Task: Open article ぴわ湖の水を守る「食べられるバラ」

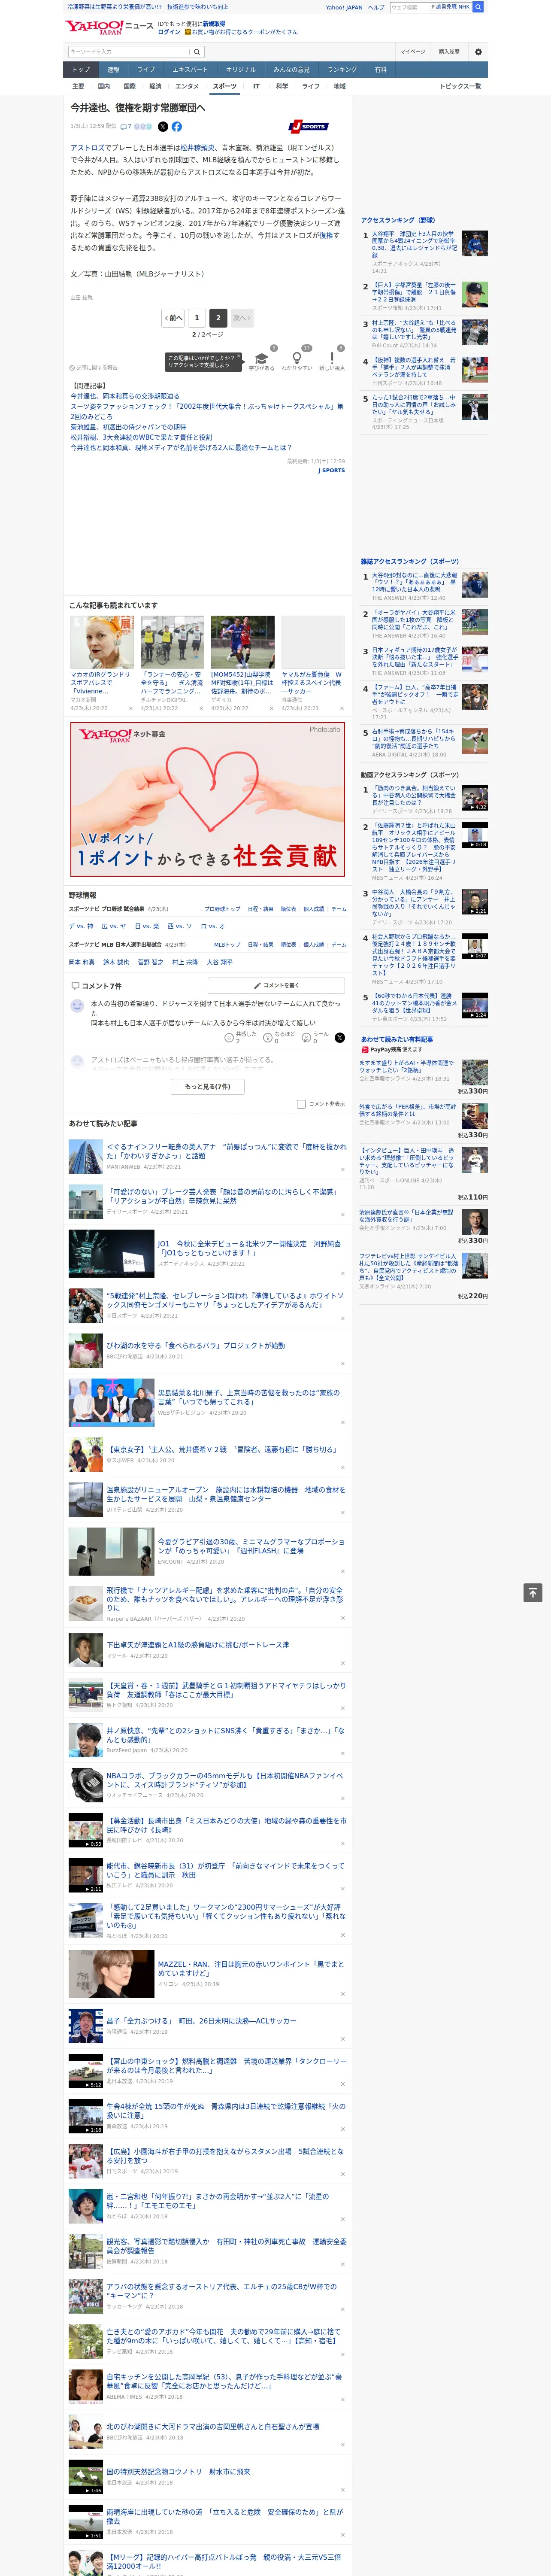Action: [x=196, y=1345]
